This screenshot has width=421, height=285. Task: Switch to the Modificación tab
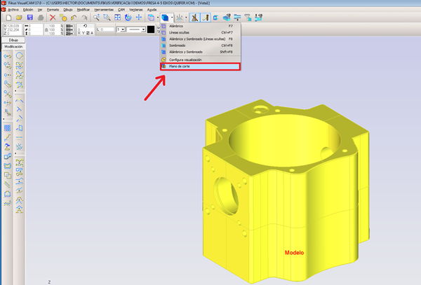(x=13, y=47)
